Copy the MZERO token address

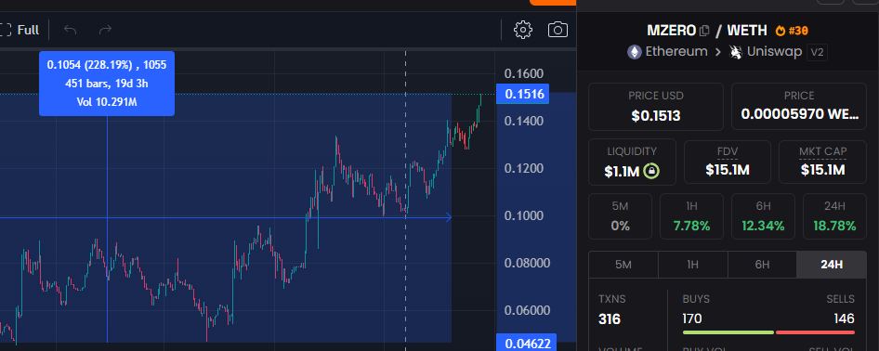[x=704, y=31]
